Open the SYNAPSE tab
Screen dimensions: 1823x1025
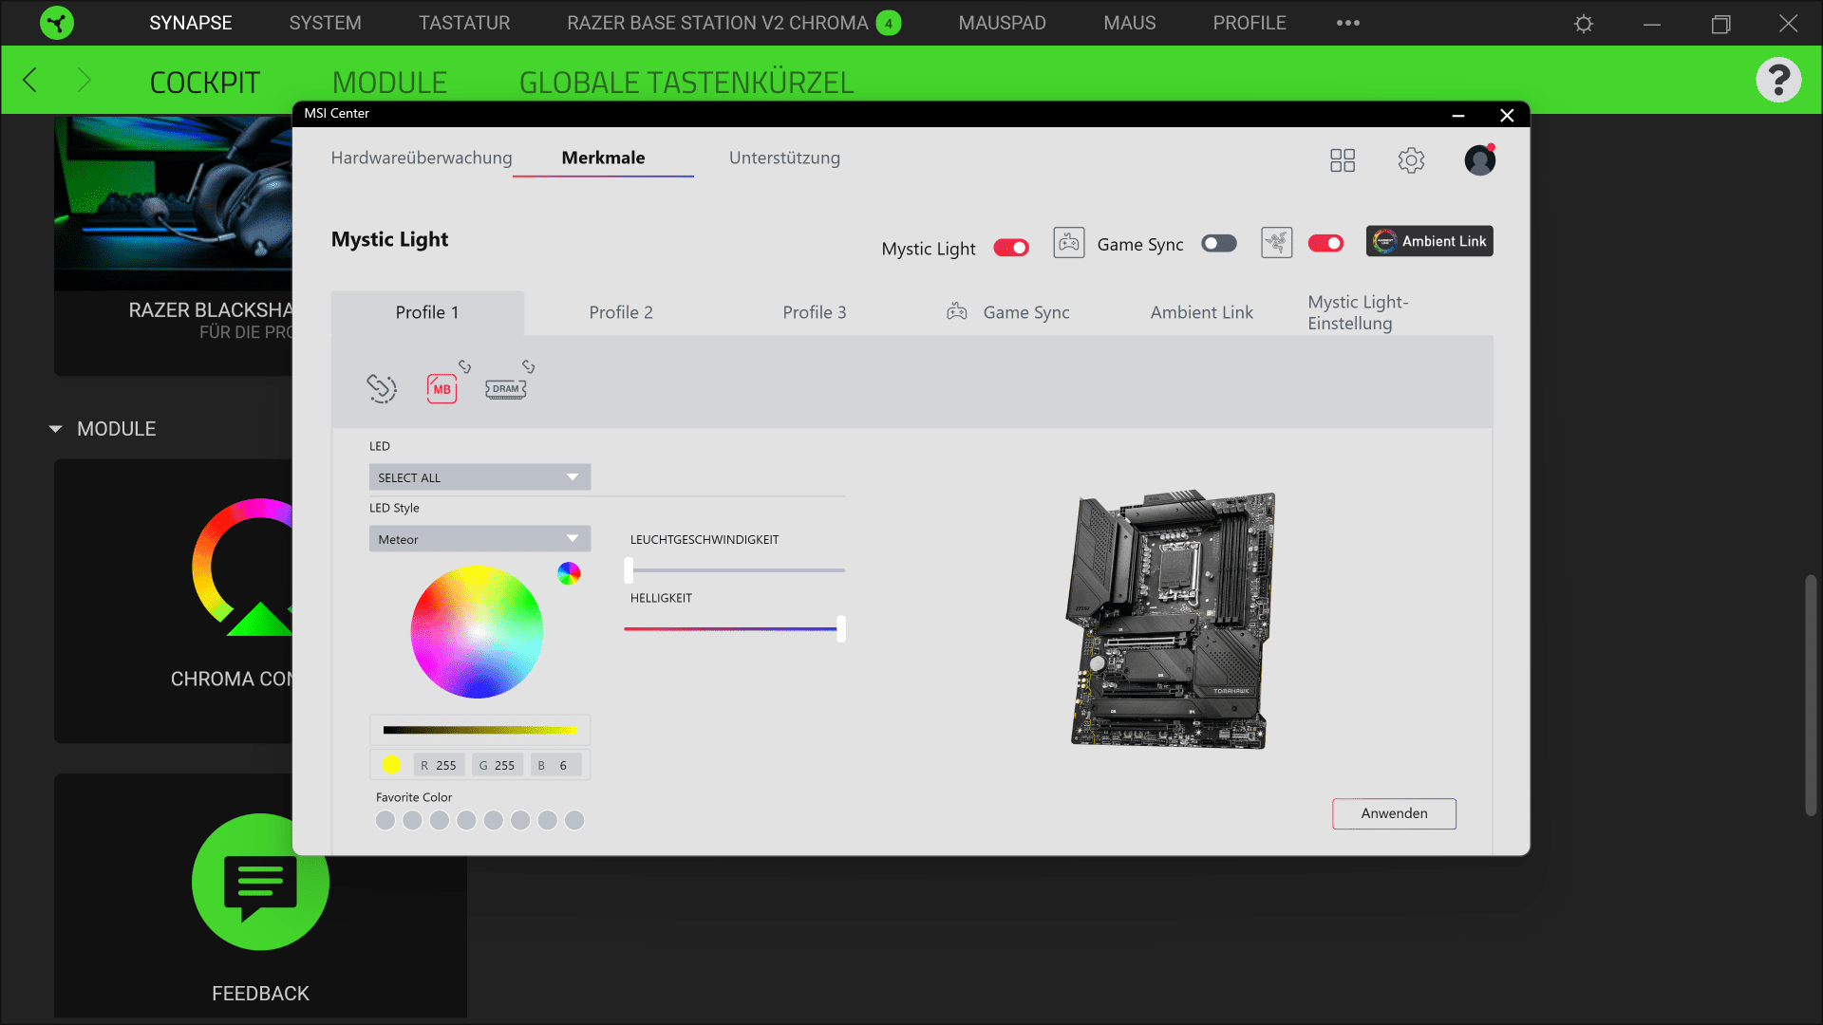191,23
